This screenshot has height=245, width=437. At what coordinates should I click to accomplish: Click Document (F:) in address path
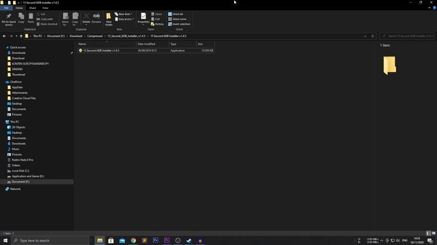pos(56,36)
